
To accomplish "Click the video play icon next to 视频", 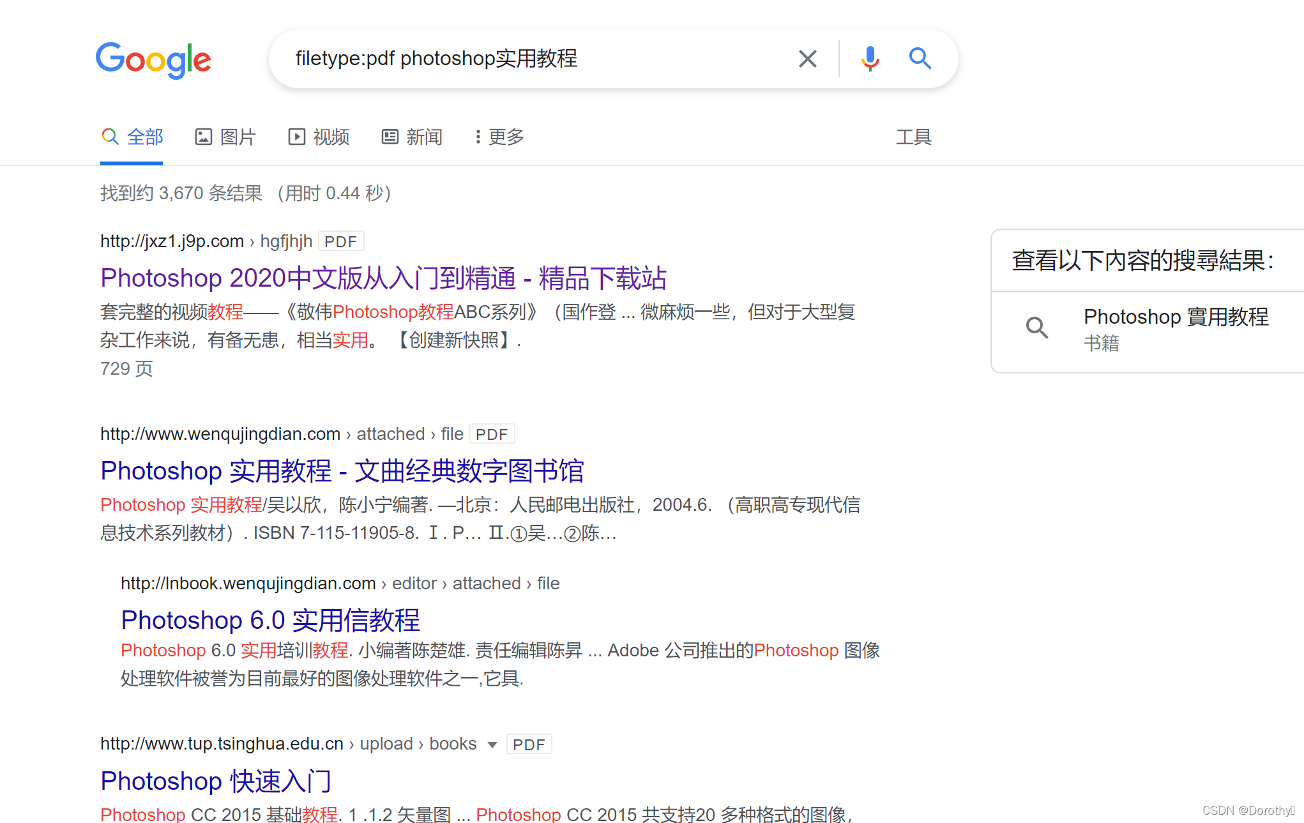I will (x=296, y=137).
